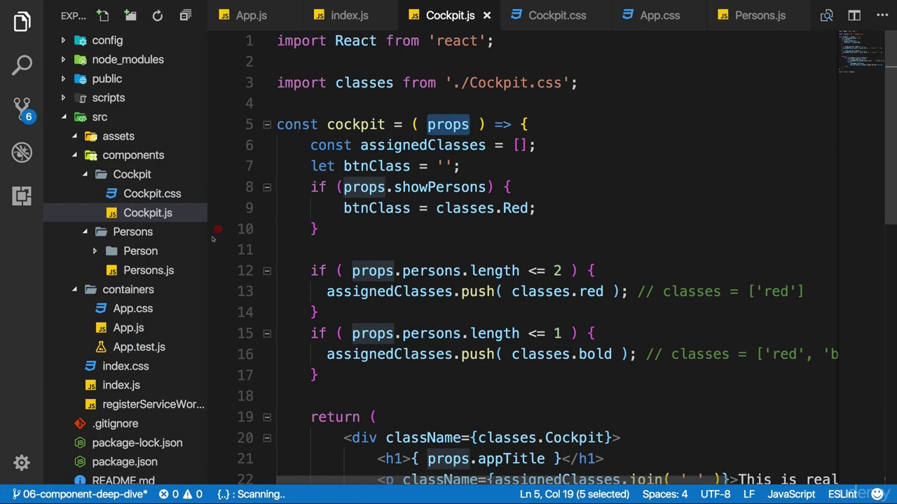Viewport: 897px width, 504px height.
Task: Change language mode from JavaScript
Action: click(x=791, y=494)
